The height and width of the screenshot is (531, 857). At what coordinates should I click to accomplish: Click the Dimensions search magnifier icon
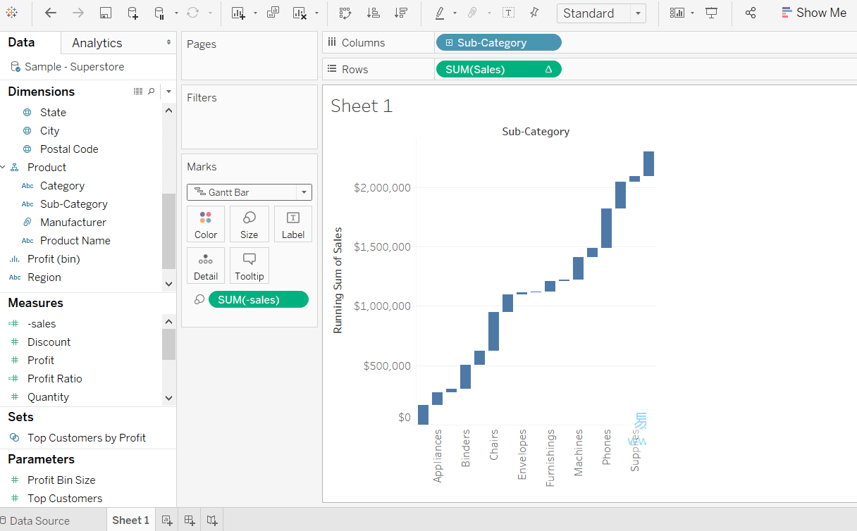pyautogui.click(x=152, y=92)
